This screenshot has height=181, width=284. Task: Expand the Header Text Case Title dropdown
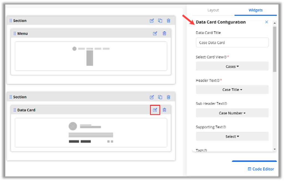pos(232,90)
